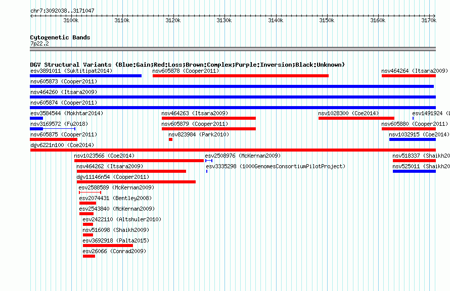Image resolution: width=450 pixels, height=291 pixels.
Task: Click the 3170k ruler tick label
Action: coord(429,20)
